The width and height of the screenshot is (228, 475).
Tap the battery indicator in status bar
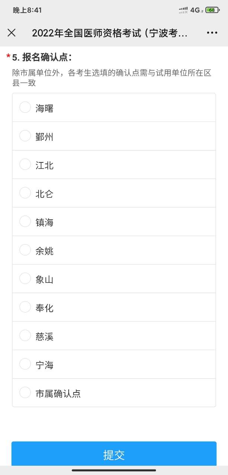(212, 10)
